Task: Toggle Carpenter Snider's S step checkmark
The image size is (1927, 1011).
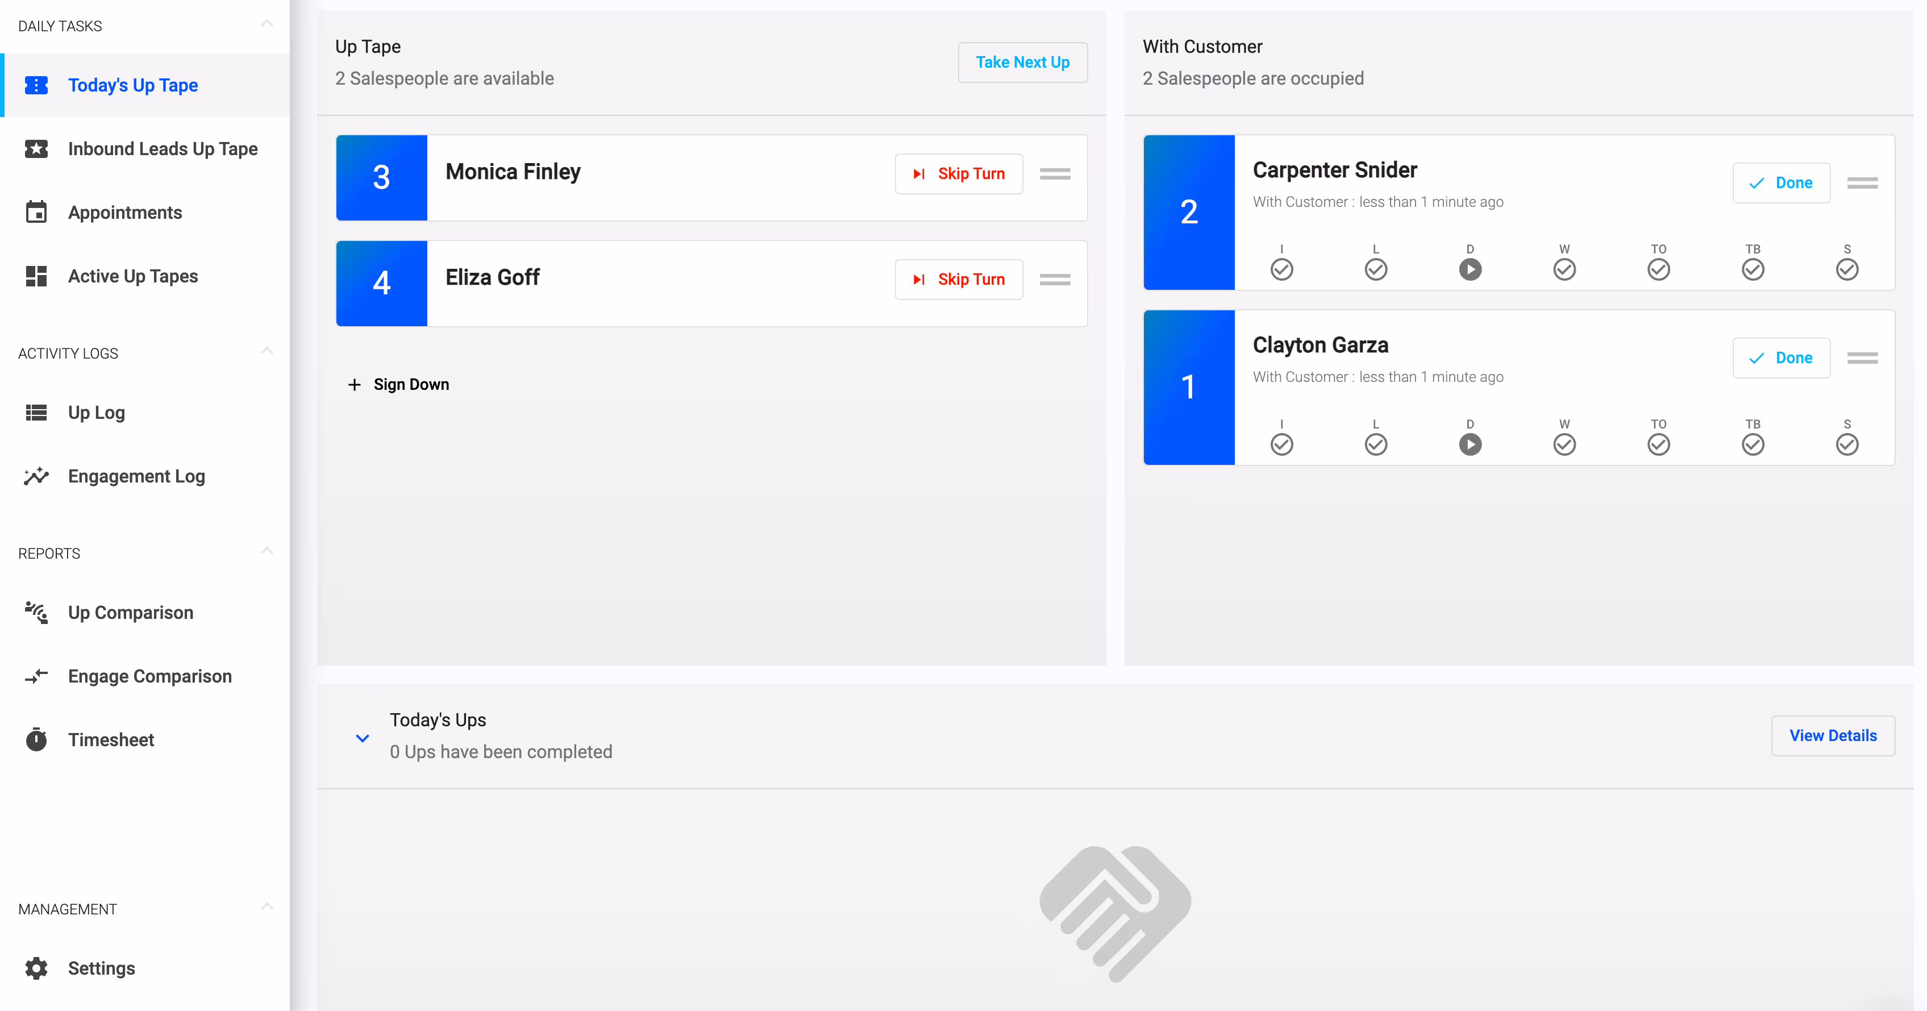Action: coord(1847,269)
